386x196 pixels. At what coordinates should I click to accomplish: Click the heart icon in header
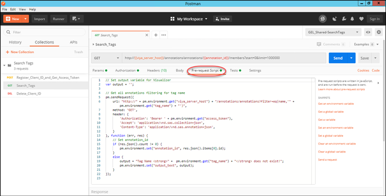point(361,19)
